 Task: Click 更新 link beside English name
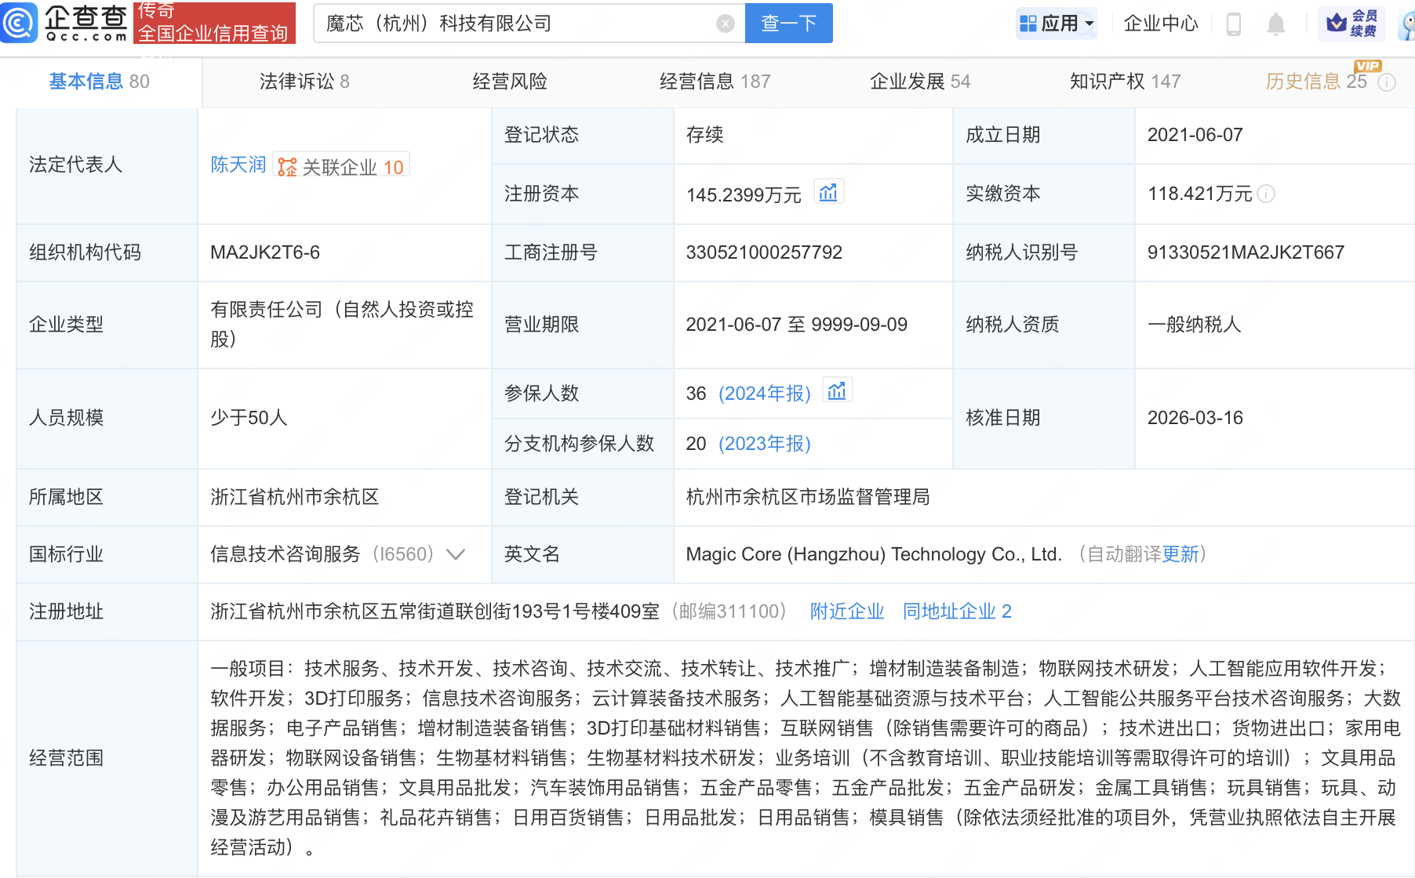[1180, 554]
